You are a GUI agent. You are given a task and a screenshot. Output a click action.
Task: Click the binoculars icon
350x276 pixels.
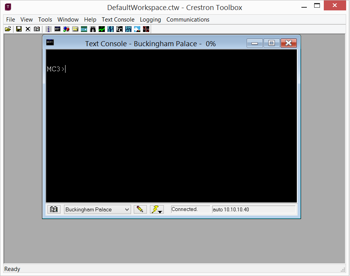click(x=93, y=29)
